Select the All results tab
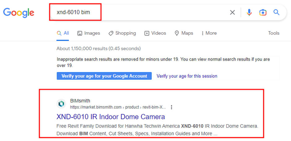291x141 pixels. pyautogui.click(x=63, y=33)
